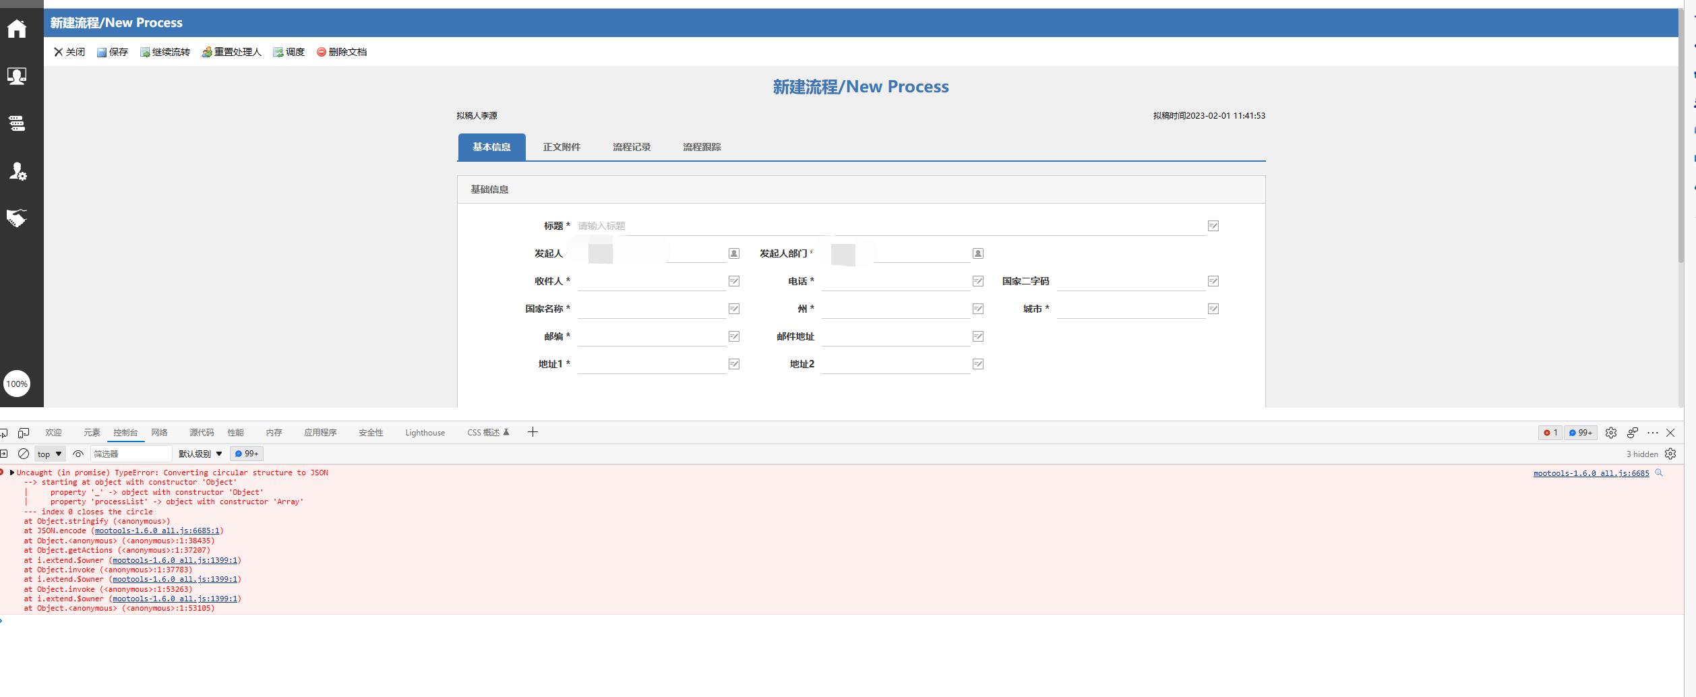Click the 删除文档 toolbar button
This screenshot has width=1696, height=697.
pyautogui.click(x=342, y=52)
